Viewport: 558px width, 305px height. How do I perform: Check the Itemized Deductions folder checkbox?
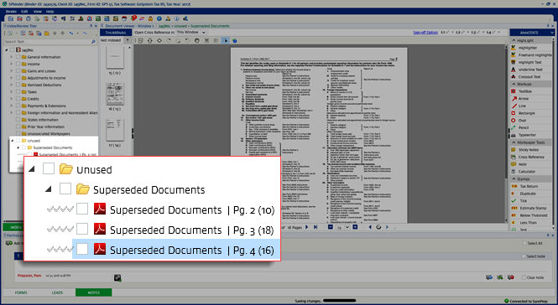click(x=18, y=85)
